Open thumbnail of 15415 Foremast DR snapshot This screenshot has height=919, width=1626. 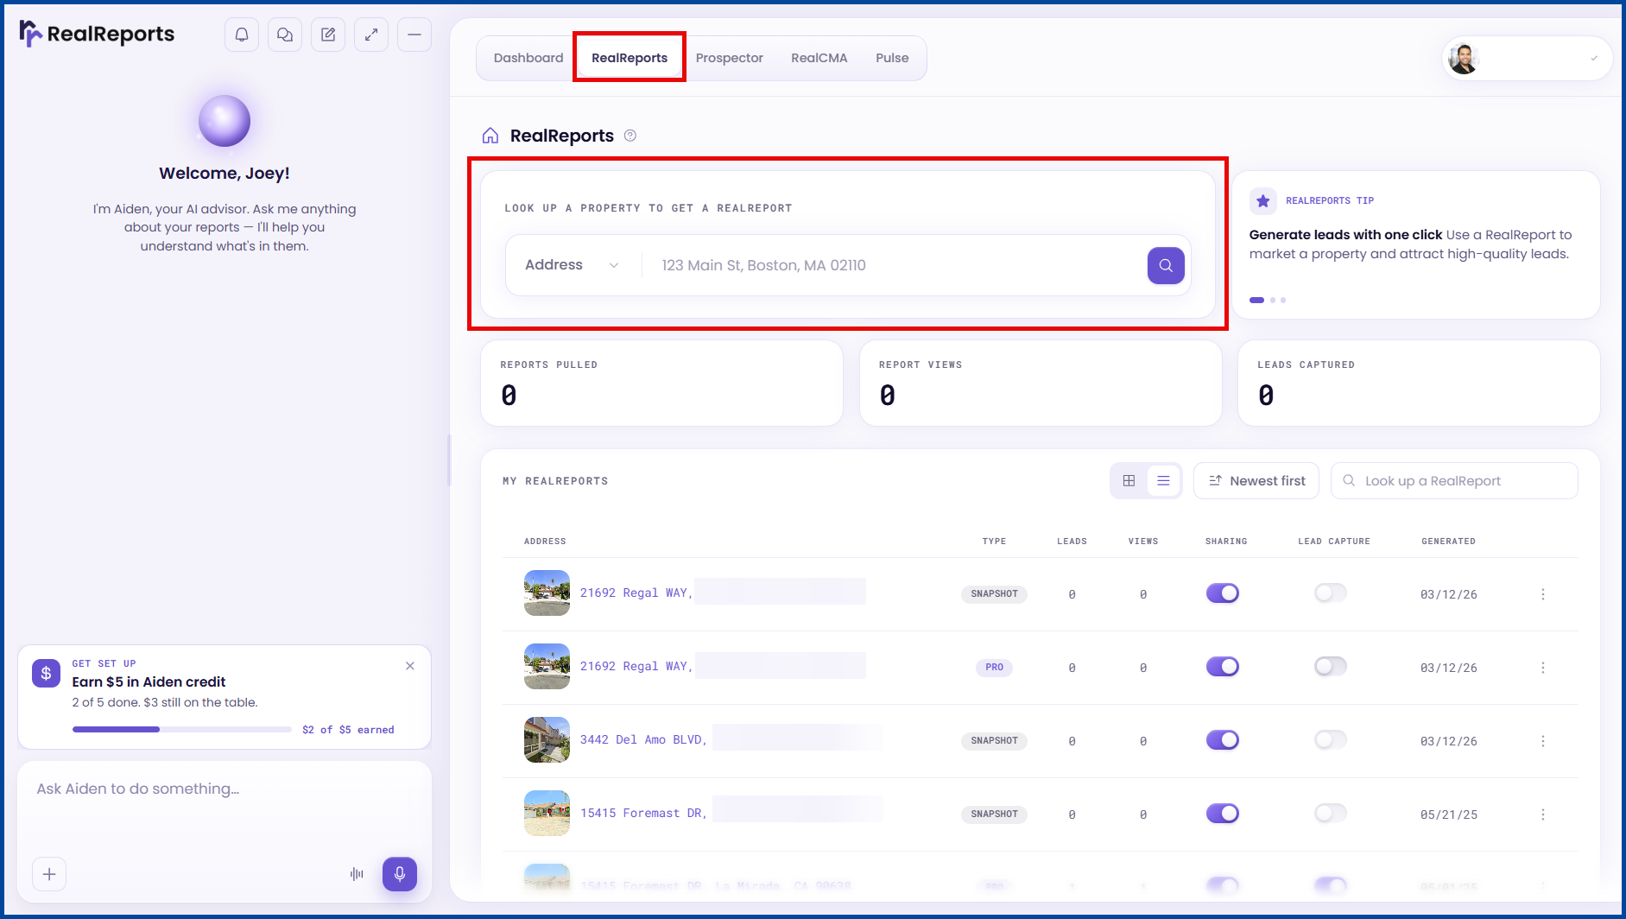(547, 814)
